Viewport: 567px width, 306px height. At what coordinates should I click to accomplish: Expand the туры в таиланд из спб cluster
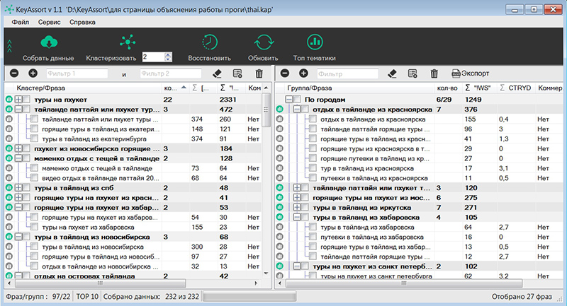(18, 188)
